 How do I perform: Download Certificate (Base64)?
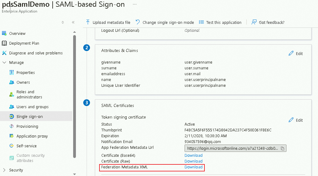193,155
